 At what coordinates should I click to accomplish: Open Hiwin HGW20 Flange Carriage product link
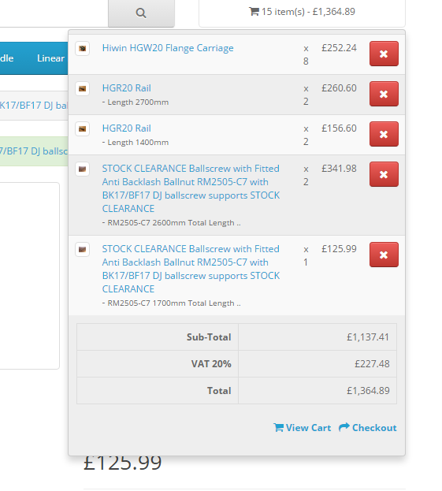168,48
